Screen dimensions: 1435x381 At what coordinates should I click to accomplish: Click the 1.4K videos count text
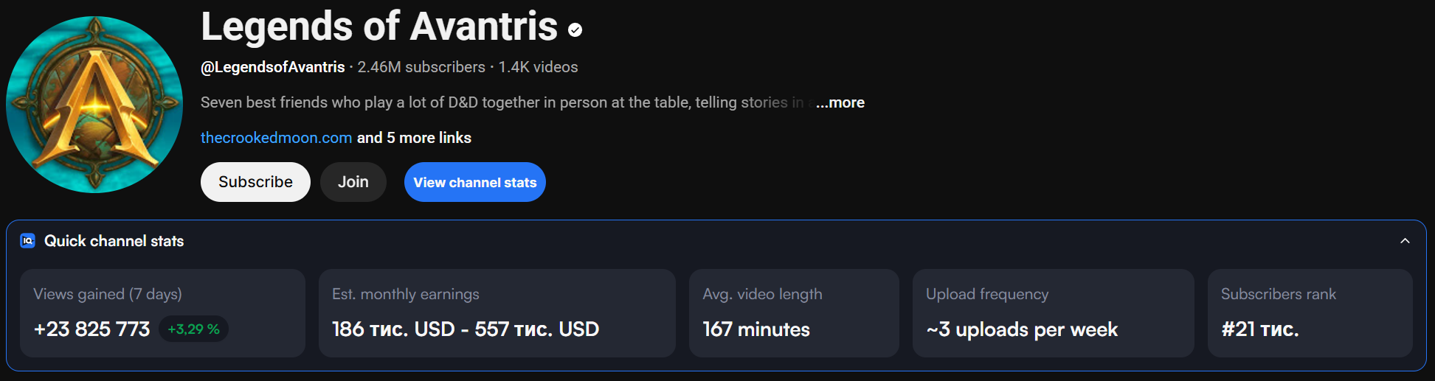538,67
